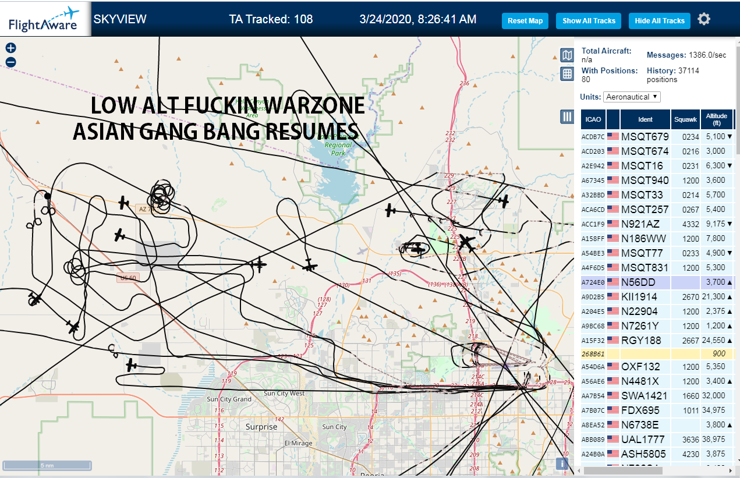Click the 5 nm scale bar

click(x=47, y=465)
